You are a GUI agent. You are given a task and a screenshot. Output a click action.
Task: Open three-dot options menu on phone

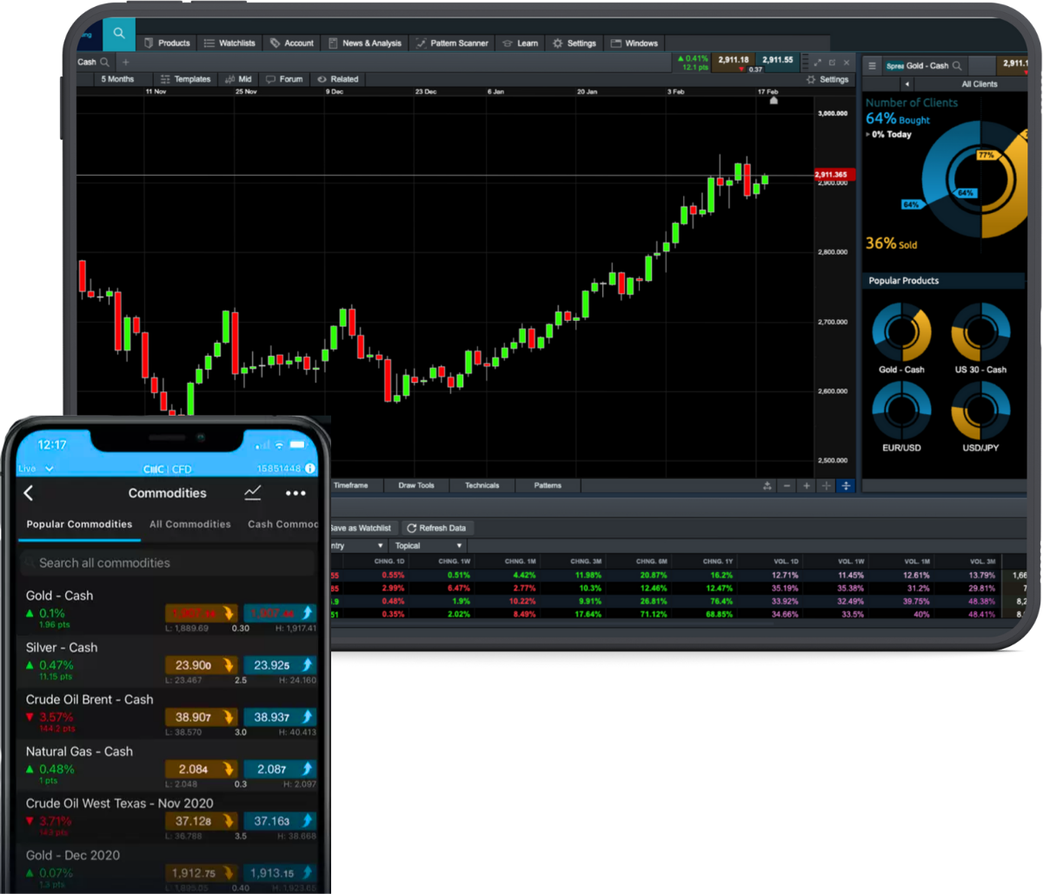(x=296, y=493)
